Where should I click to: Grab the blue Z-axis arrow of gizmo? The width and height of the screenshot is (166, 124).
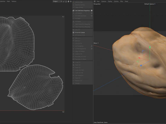(141, 65)
